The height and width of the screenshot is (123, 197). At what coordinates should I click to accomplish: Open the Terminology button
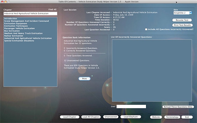172,117
